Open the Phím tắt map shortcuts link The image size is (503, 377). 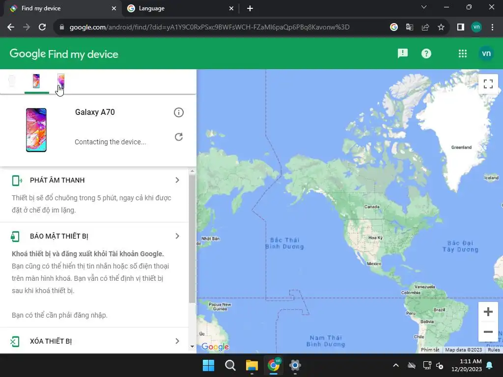(x=430, y=350)
